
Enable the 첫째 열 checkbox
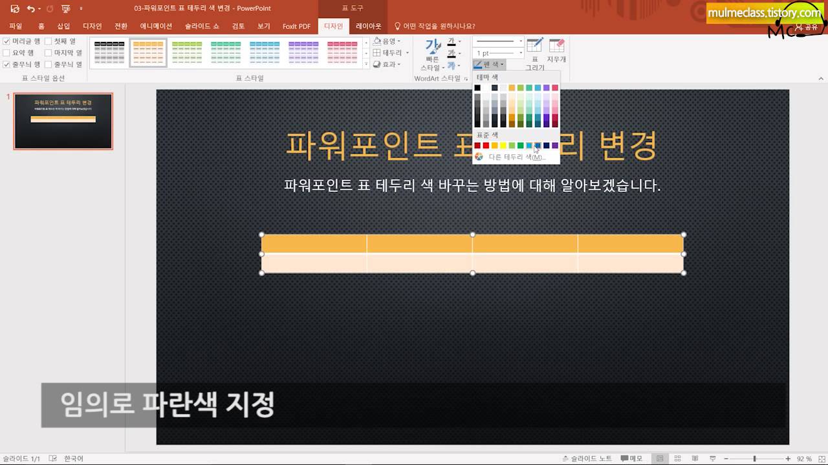49,41
